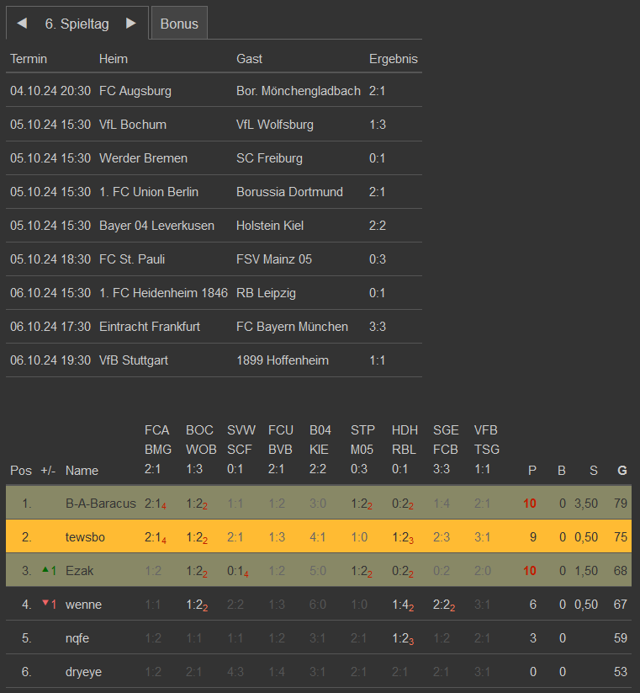The image size is (640, 693).
Task: Go to previous Spieltag with left arrow
Action: tap(22, 24)
